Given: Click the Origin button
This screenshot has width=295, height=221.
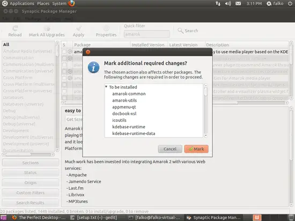Looking at the screenshot, I should click(x=30, y=182).
